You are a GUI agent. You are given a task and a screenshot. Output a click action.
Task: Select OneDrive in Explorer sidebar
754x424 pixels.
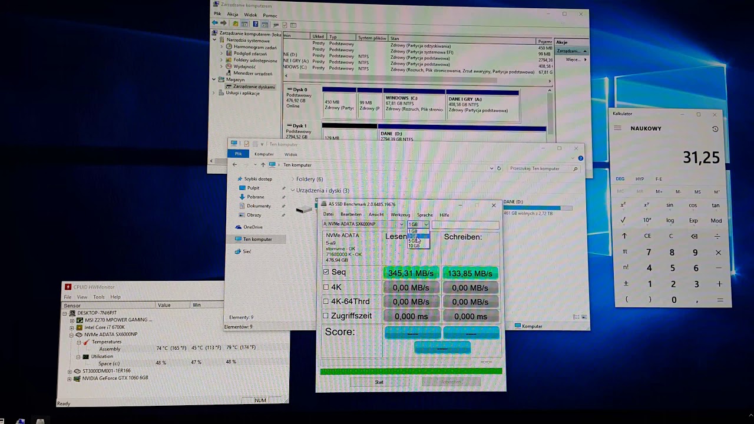[253, 227]
